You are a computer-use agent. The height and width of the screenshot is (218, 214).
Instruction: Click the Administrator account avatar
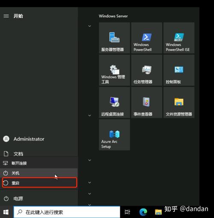(x=6, y=139)
